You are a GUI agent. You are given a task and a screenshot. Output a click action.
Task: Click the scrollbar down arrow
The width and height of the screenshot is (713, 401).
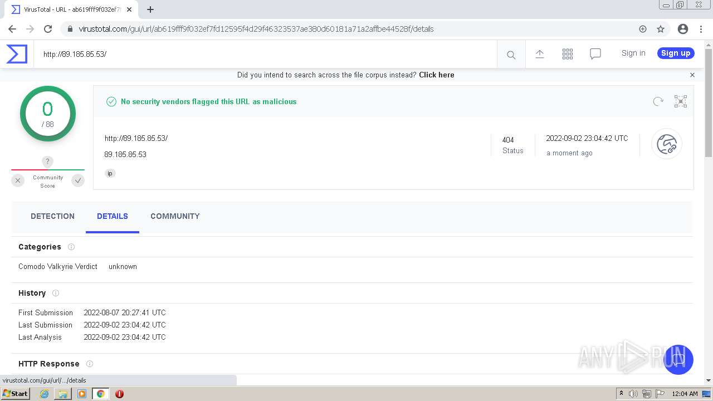709,380
